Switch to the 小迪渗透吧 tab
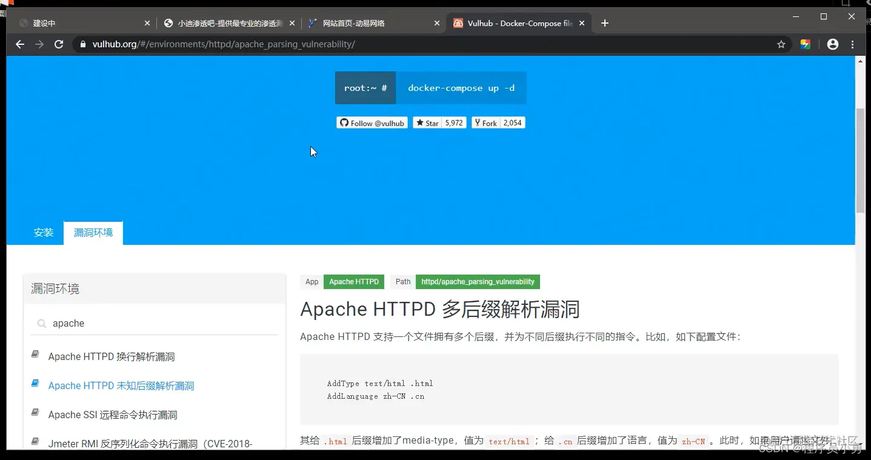The height and width of the screenshot is (460, 871). [229, 23]
